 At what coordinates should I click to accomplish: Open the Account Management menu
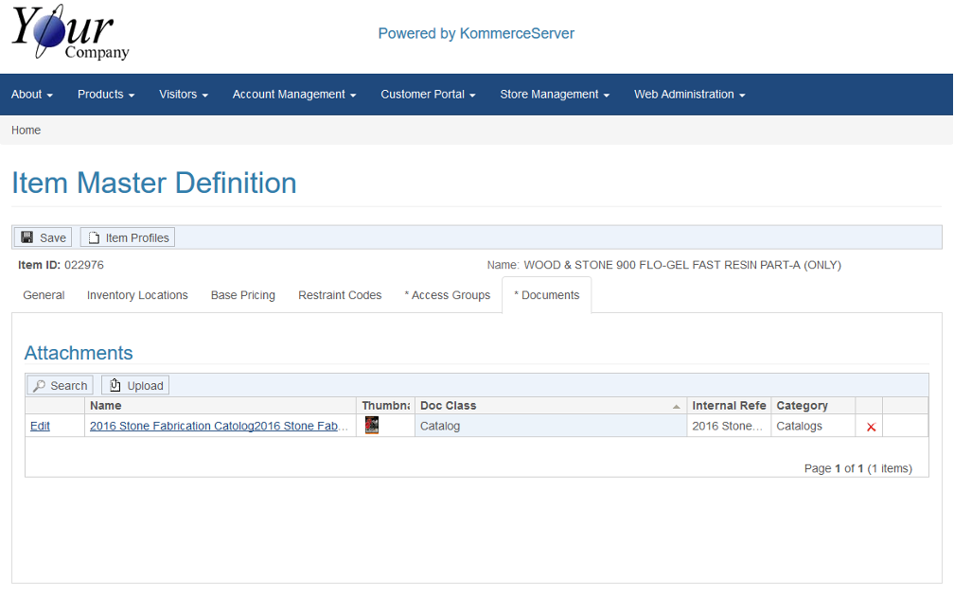[293, 95]
